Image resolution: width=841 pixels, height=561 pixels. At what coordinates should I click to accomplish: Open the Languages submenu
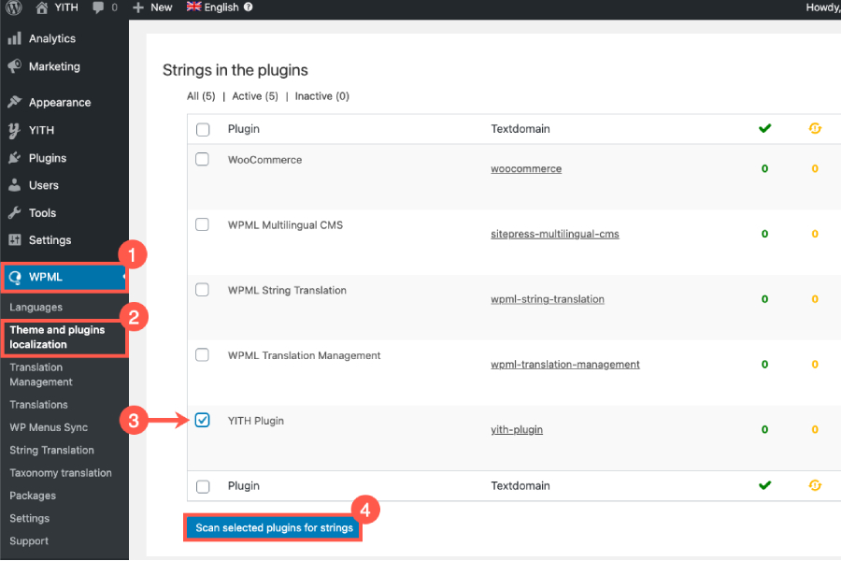(36, 307)
